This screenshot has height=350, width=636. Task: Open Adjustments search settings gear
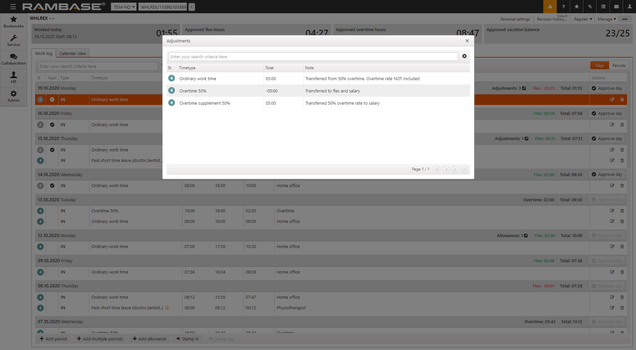(x=464, y=56)
